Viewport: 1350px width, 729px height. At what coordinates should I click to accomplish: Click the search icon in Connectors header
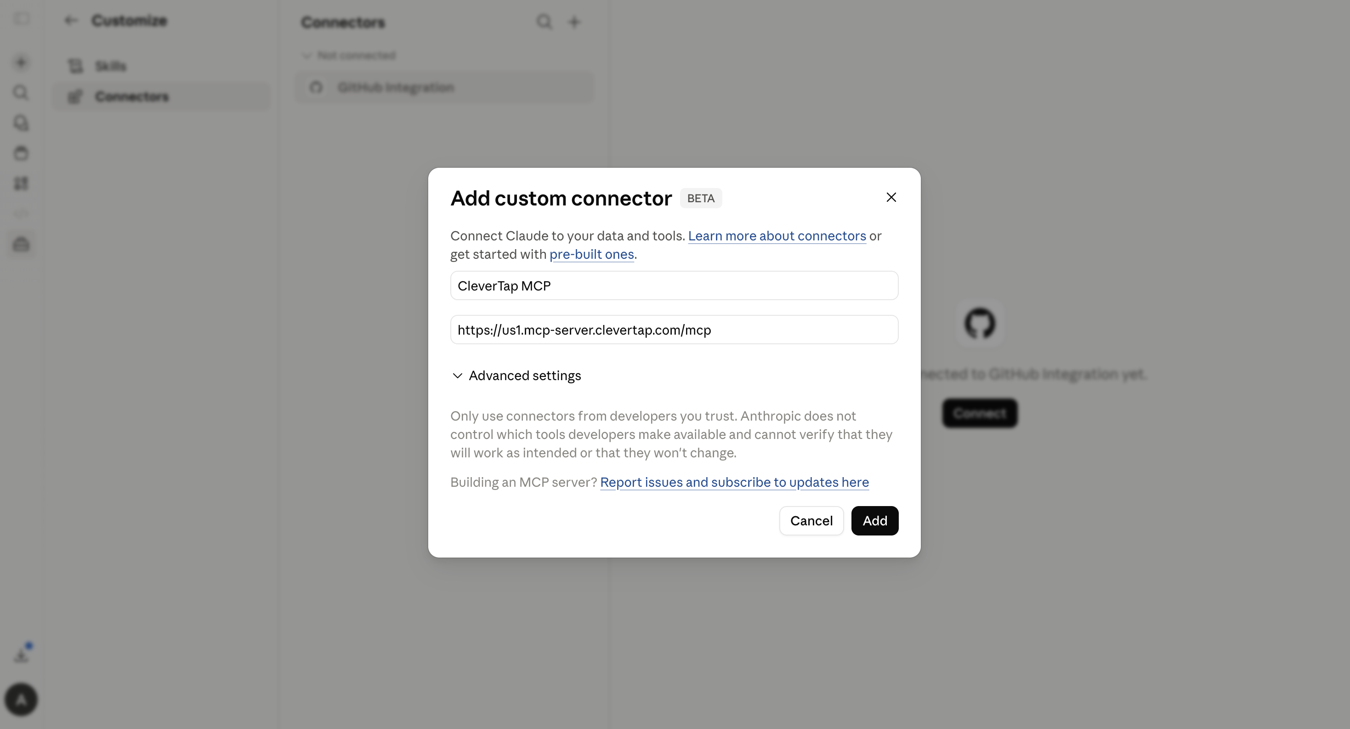pos(544,22)
